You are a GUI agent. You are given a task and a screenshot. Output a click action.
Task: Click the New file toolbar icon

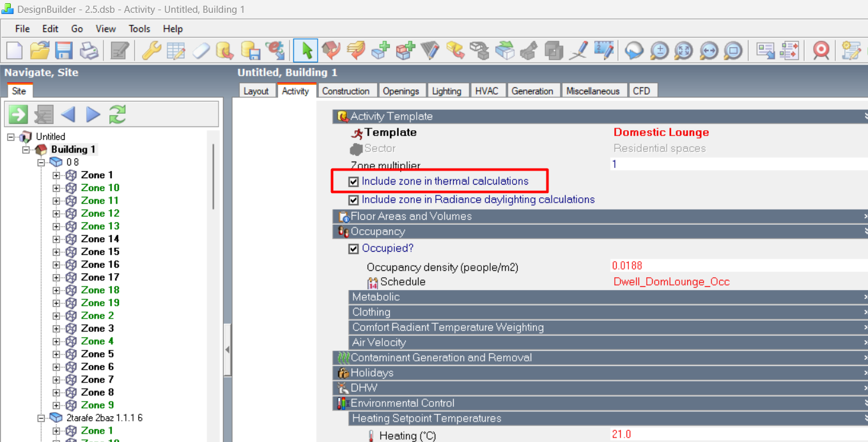[x=15, y=50]
